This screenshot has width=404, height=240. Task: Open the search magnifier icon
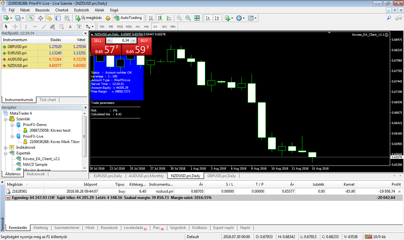[x=389, y=18]
